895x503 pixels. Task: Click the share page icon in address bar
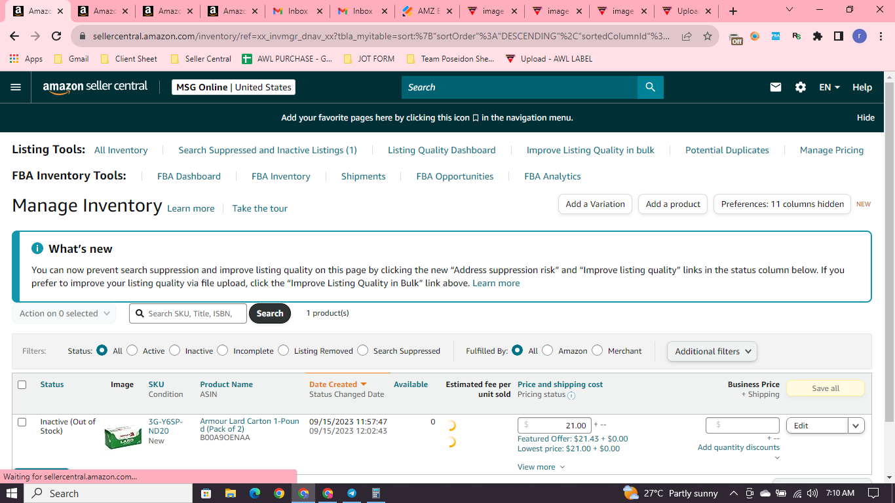687,37
